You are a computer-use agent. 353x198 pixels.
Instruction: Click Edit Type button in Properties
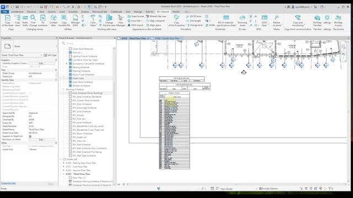point(50,55)
